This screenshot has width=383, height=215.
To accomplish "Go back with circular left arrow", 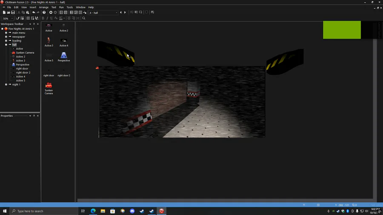I will (51, 12).
